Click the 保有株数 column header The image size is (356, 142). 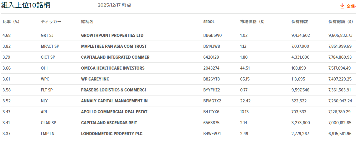tap(300, 22)
